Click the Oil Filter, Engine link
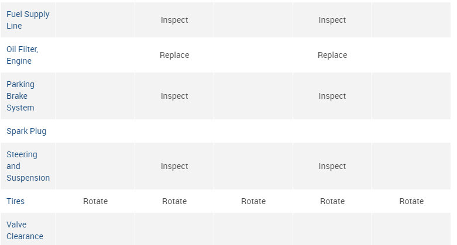 22,55
